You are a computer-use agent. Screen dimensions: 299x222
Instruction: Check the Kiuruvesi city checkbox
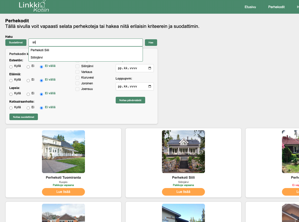(x=77, y=78)
